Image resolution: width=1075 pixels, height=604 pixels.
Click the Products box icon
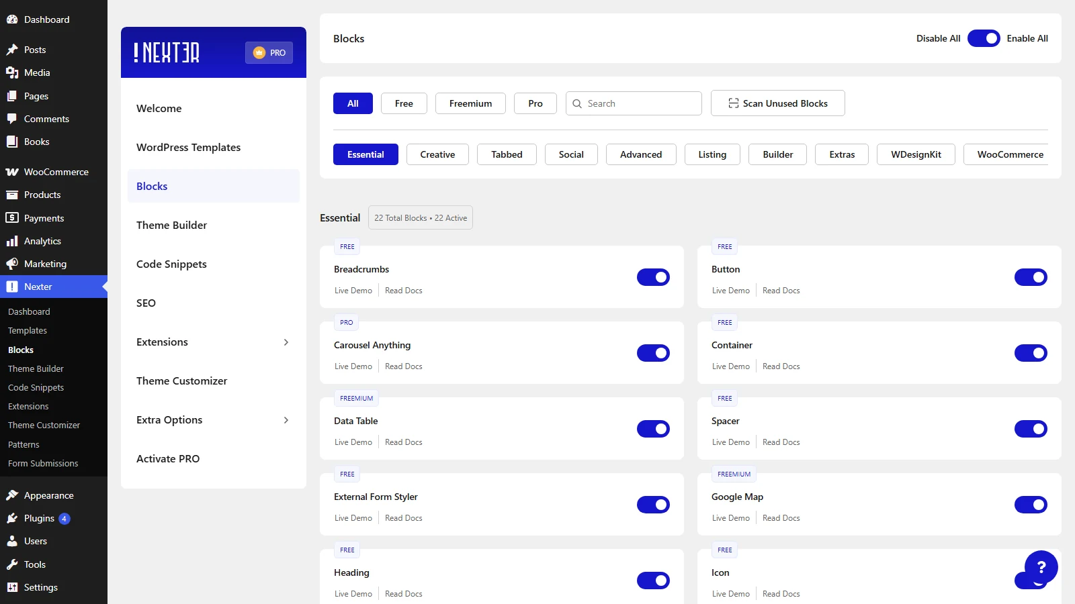point(12,195)
